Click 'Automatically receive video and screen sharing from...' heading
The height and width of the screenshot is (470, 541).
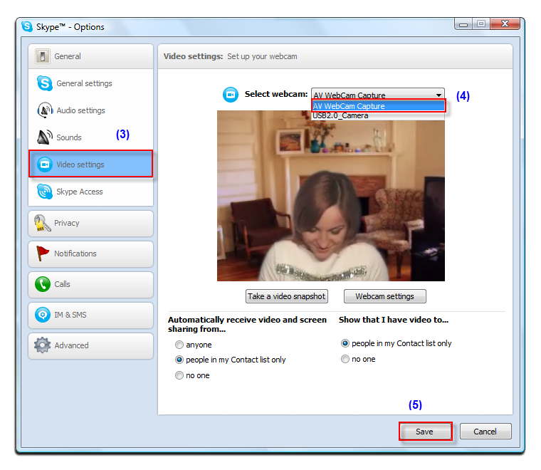247,325
